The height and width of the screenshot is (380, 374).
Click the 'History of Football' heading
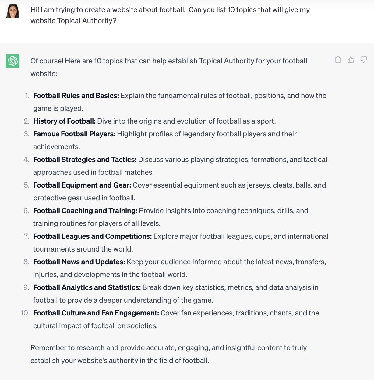click(64, 121)
